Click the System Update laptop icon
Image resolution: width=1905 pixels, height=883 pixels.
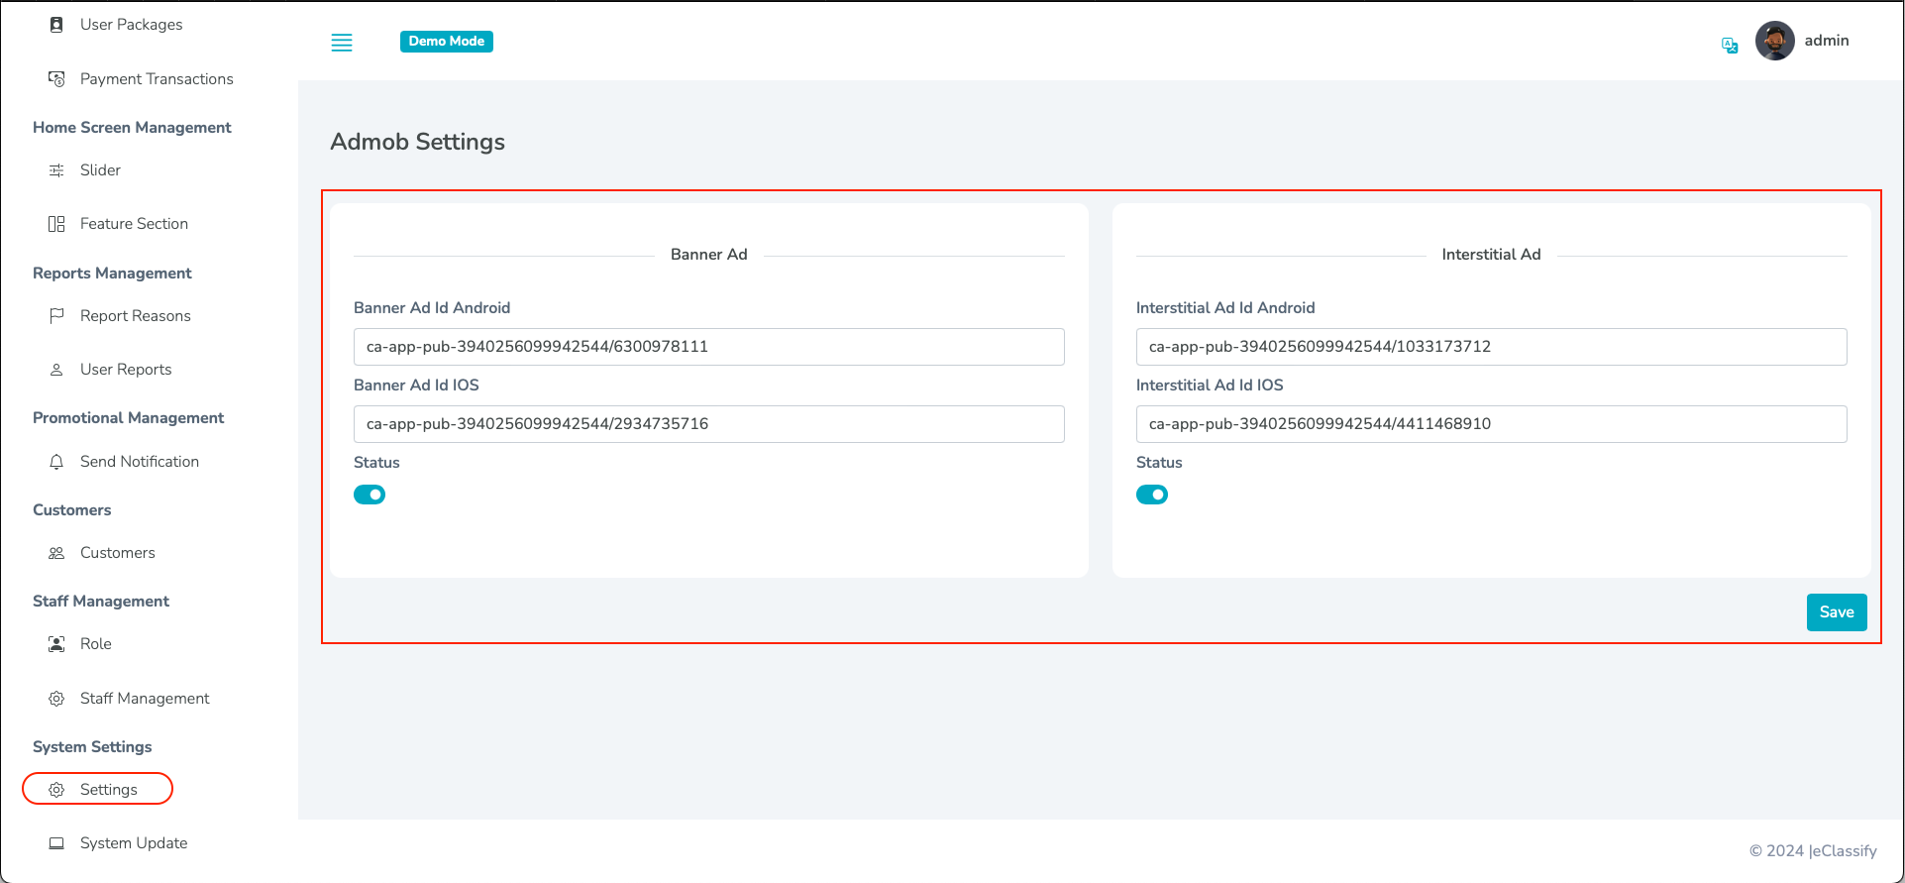[56, 843]
